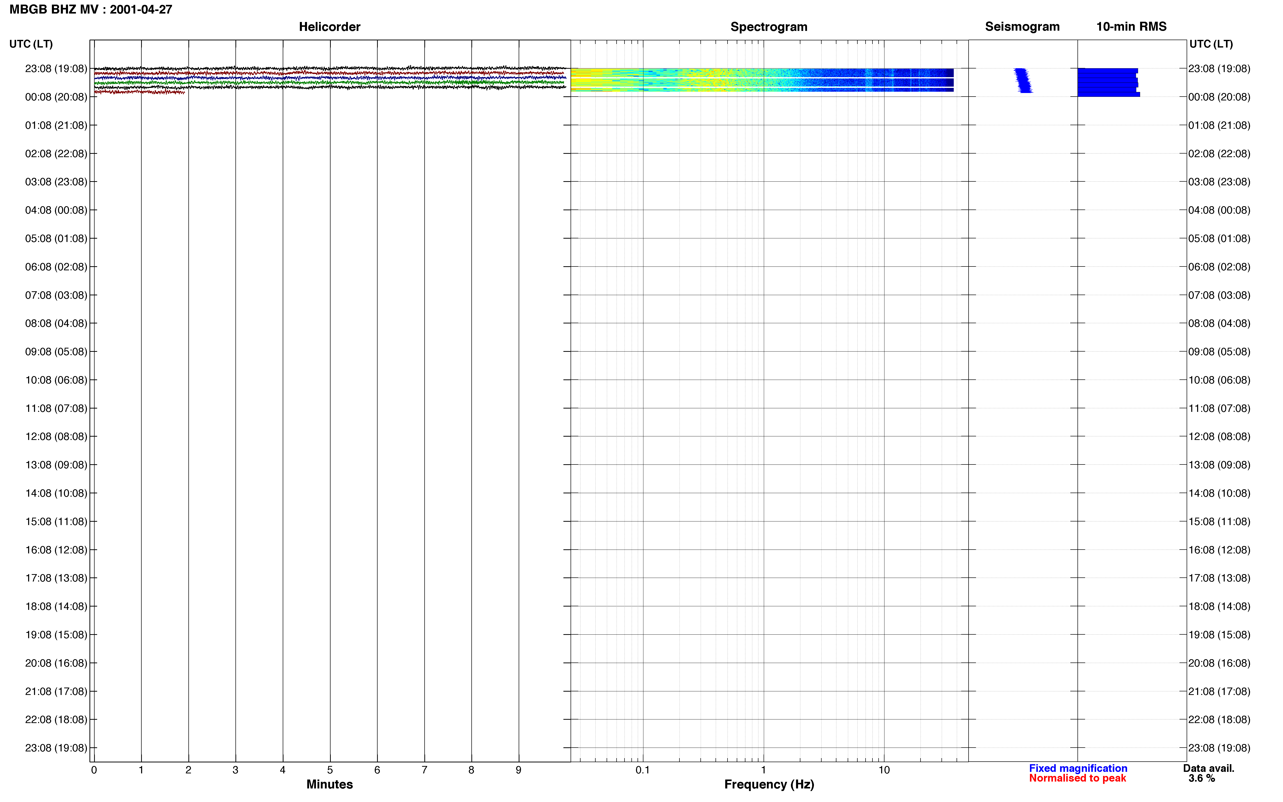This screenshot has height=802, width=1283.
Task: Click the blue 'Fixed magnification' legend text
Action: click(x=1078, y=769)
